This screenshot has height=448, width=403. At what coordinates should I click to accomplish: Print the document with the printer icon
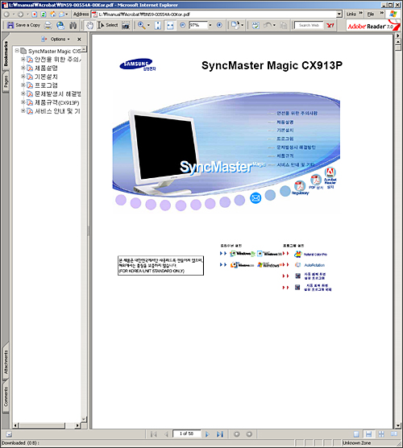pos(48,25)
